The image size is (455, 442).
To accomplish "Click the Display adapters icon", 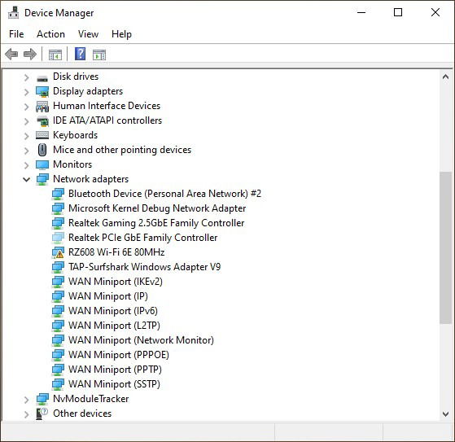I will click(x=42, y=91).
